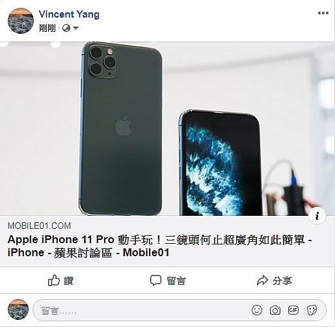335x327 pixels.
Task: Click the 讚 like button label
Action: [69, 281]
